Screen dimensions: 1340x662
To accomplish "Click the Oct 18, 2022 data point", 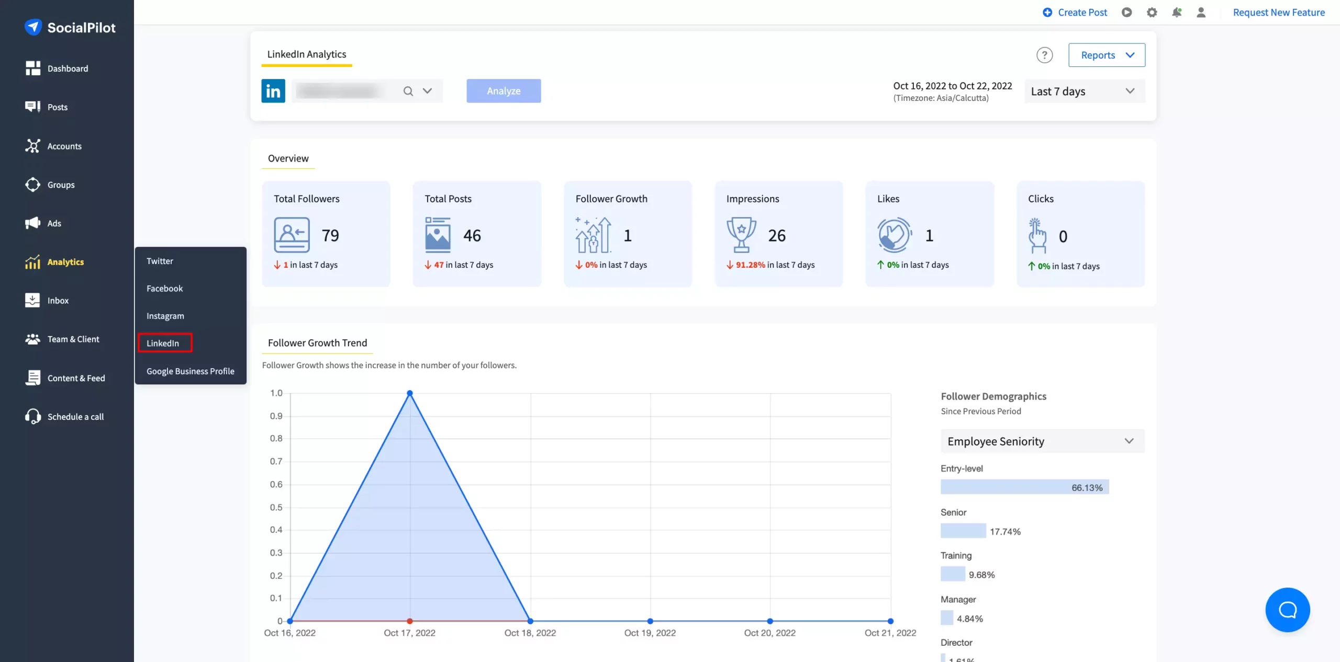I will [x=530, y=621].
